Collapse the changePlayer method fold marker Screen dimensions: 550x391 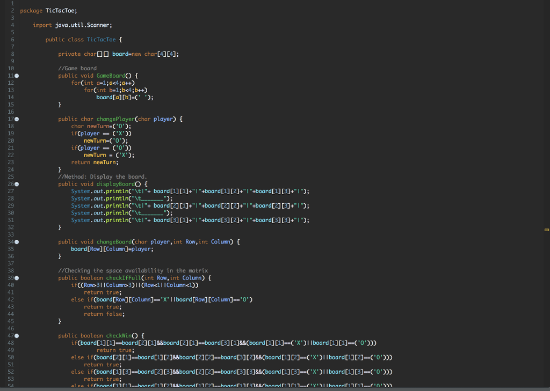pos(16,119)
